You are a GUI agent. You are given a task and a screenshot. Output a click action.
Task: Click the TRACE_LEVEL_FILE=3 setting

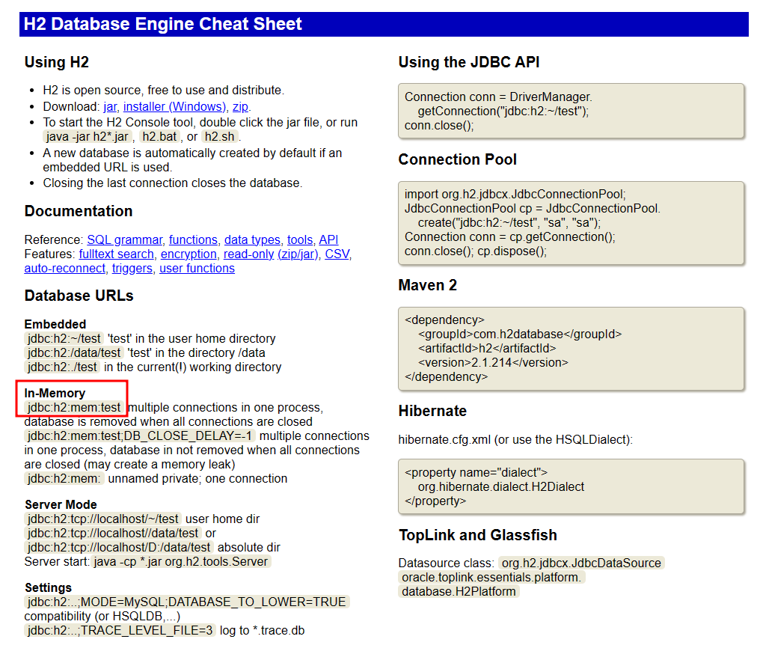[x=120, y=631]
